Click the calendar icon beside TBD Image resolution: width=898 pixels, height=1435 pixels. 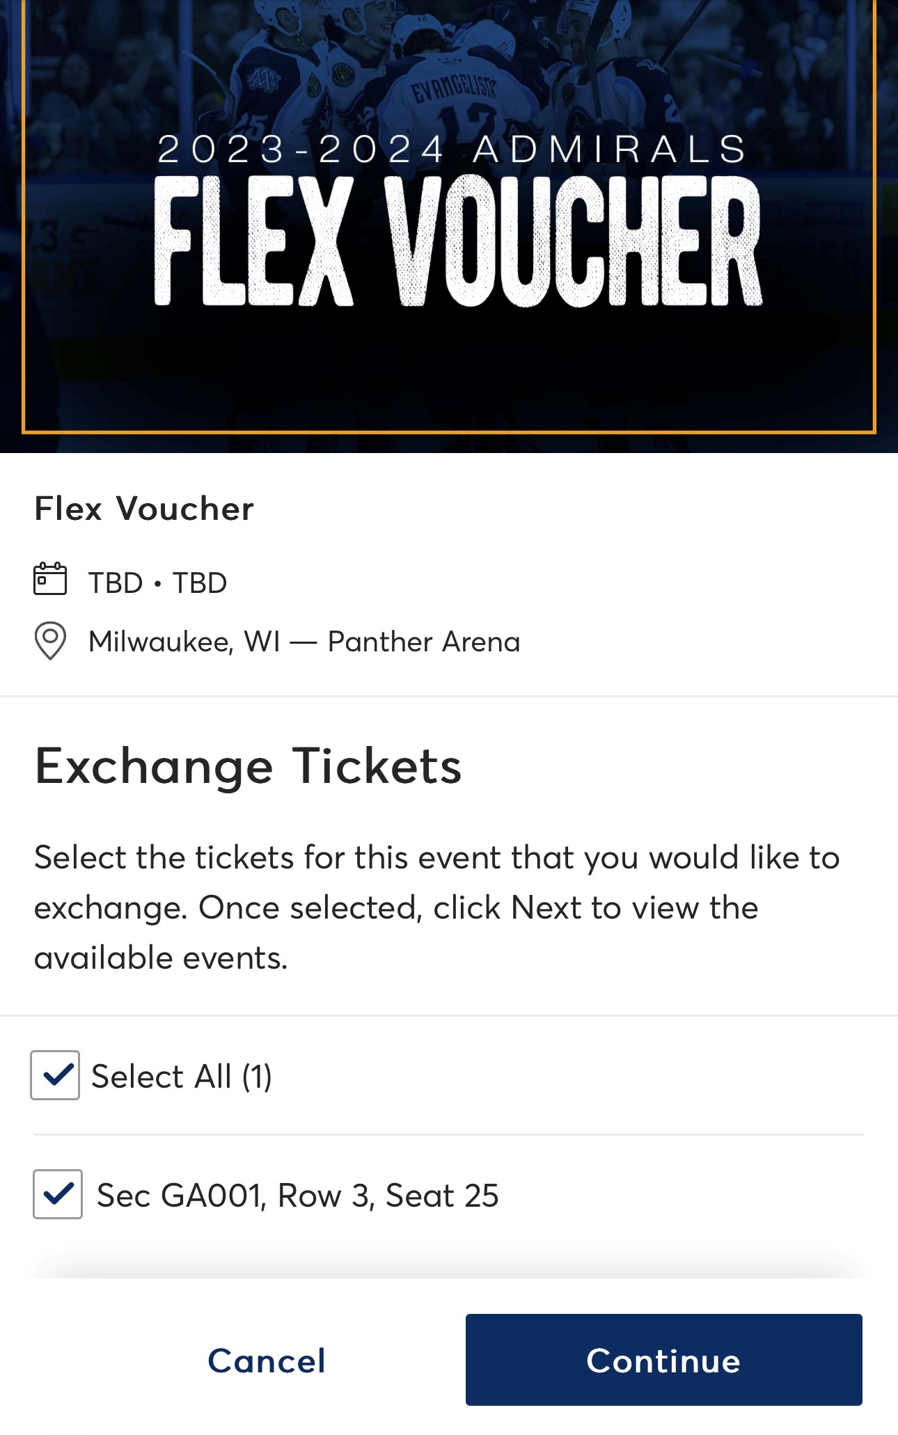(x=50, y=579)
